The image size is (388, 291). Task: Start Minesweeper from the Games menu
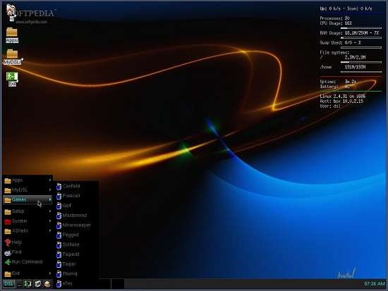75,225
